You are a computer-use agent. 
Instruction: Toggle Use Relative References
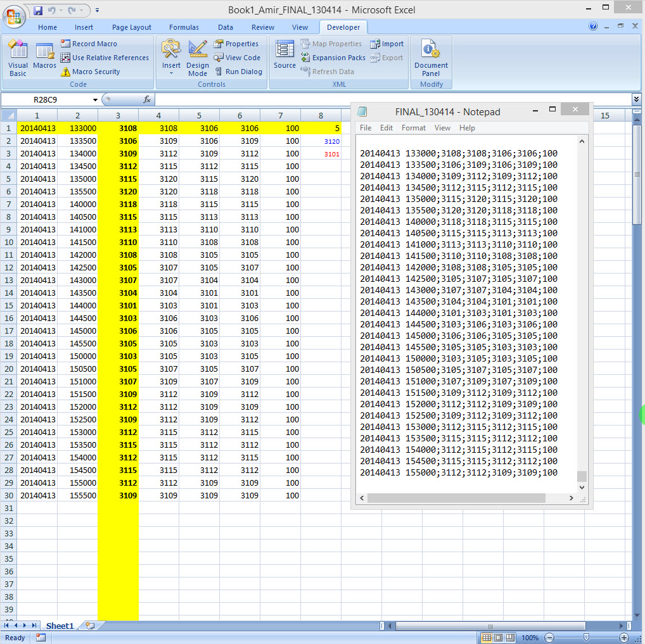click(x=105, y=58)
